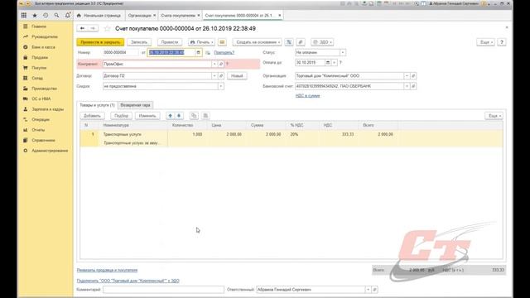
Task: Open Favorites star in top panel
Action: pos(35,15)
